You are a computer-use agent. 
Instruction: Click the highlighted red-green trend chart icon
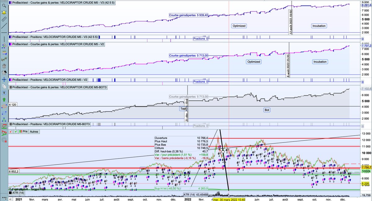coord(4,126)
